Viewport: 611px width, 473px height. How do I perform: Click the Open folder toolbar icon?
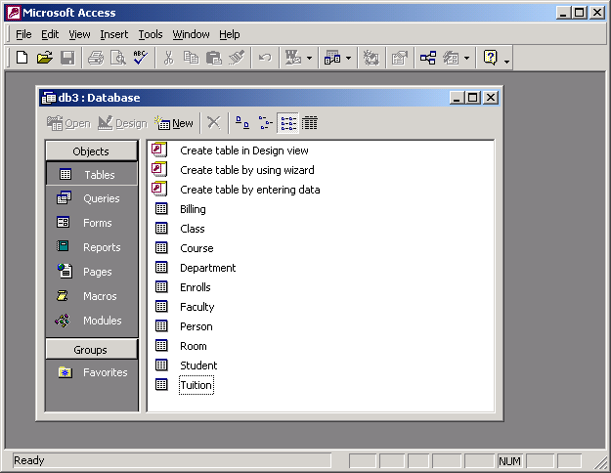pyautogui.click(x=44, y=58)
